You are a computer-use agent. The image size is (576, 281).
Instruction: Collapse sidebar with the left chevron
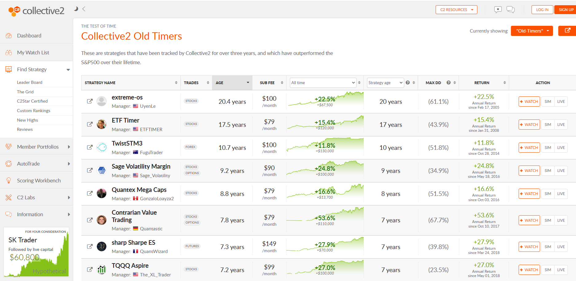pos(84,9)
